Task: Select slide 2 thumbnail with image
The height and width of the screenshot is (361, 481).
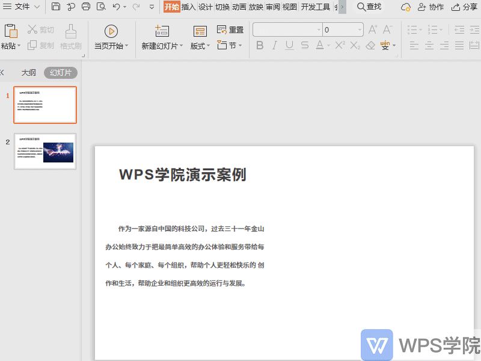Action: pos(45,152)
